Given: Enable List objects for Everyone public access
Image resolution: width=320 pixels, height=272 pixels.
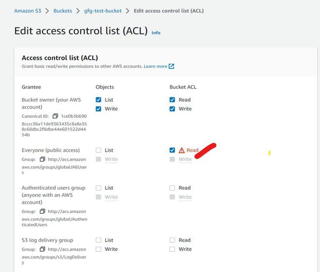Looking at the screenshot, I should tap(98, 150).
